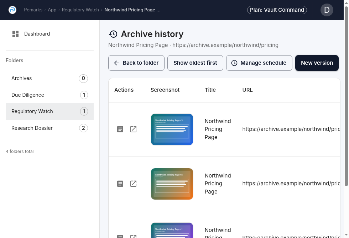The image size is (349, 238).
Task: Select the Regulatory Watch folder
Action: point(50,111)
